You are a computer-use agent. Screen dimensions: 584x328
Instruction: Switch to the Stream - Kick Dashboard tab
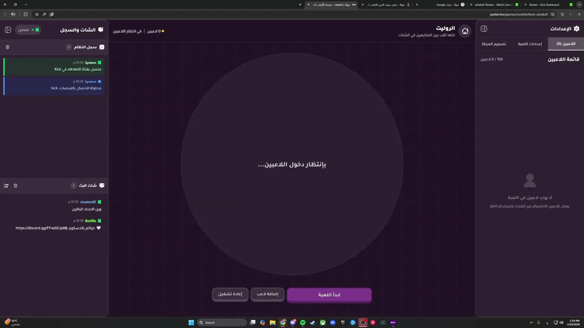tap(547, 5)
